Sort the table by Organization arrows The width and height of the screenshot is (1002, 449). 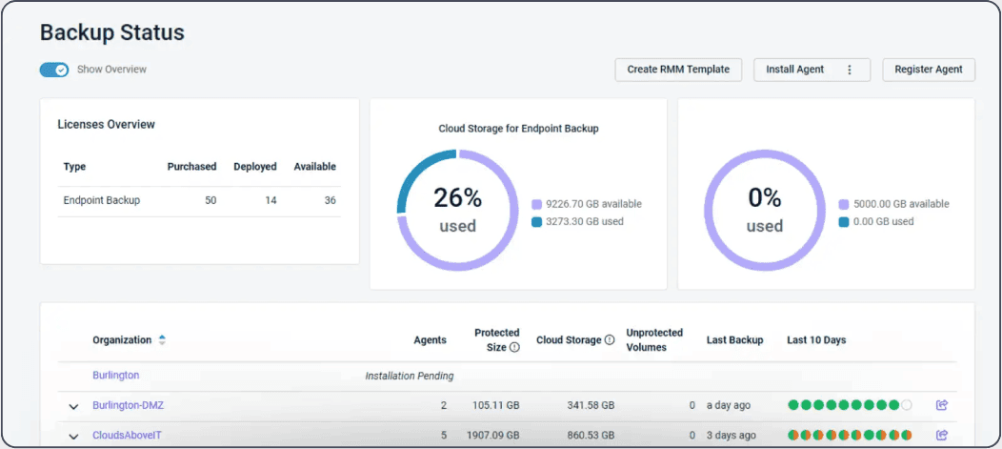coord(162,340)
